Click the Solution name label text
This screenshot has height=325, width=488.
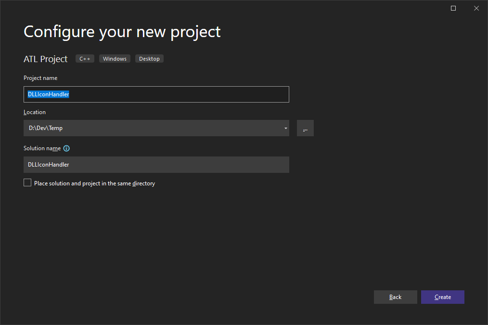pyautogui.click(x=42, y=148)
